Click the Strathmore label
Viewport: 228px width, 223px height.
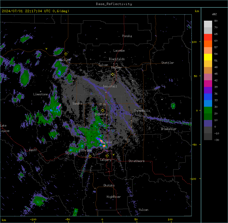(136, 161)
